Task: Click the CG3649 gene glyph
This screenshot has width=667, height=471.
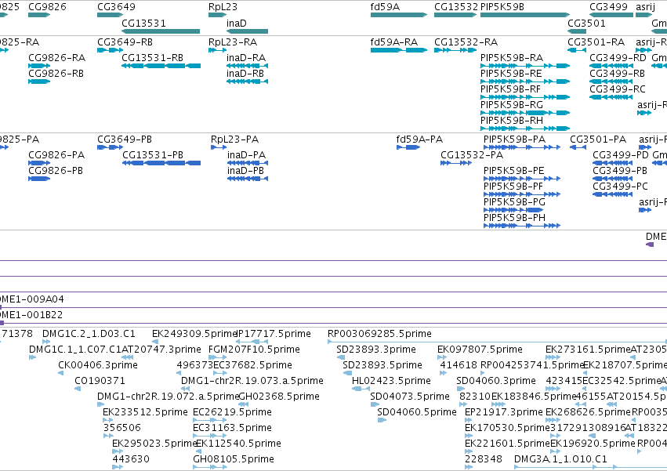Action: (x=111, y=15)
